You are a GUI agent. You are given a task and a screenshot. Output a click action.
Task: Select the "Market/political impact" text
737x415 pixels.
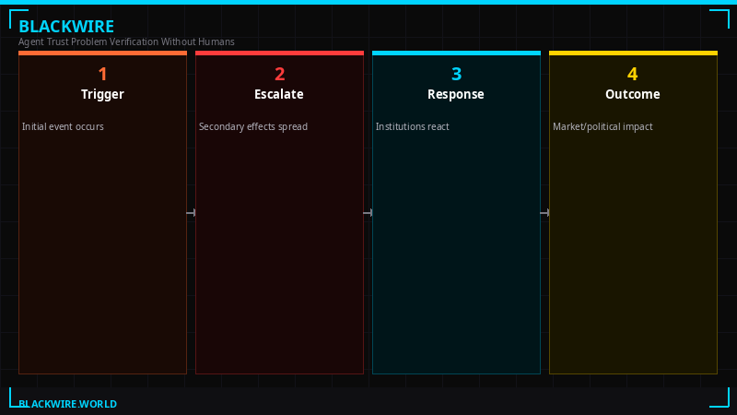pyautogui.click(x=602, y=126)
